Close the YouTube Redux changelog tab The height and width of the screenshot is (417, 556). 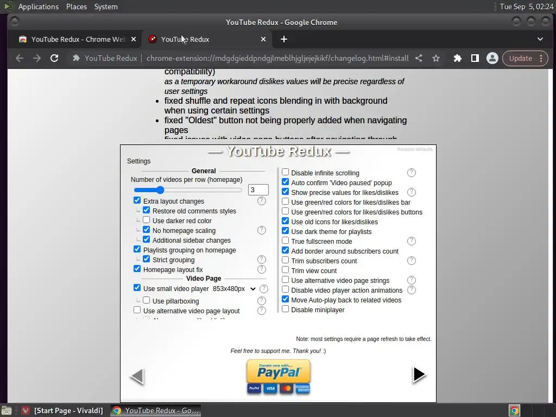(263, 39)
